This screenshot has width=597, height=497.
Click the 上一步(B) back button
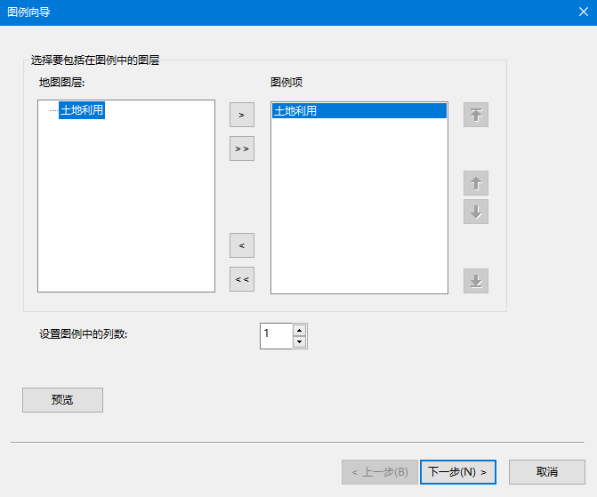(380, 472)
